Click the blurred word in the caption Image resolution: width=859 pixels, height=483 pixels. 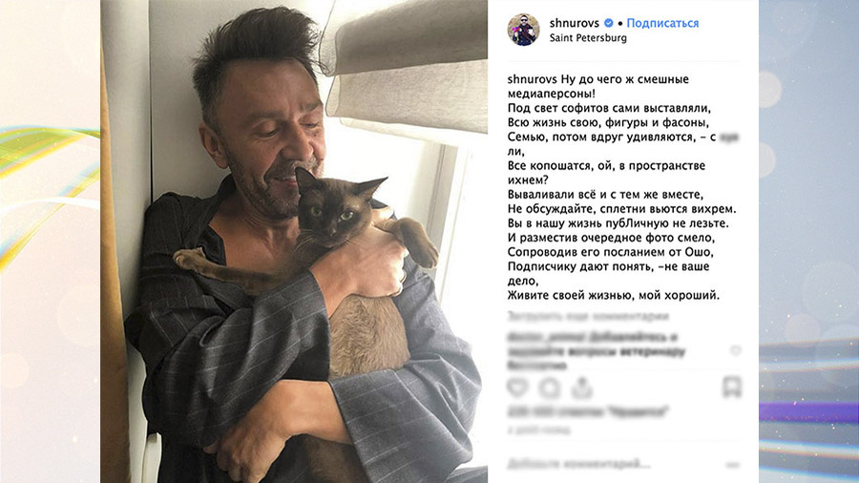click(728, 136)
